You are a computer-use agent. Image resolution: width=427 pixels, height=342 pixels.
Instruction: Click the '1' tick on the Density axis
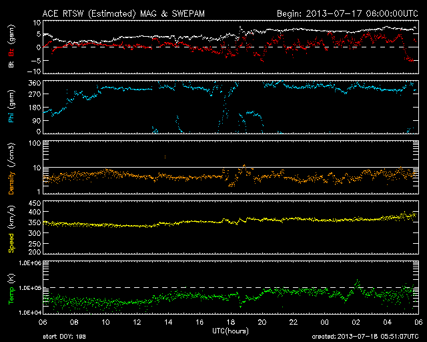[39, 192]
